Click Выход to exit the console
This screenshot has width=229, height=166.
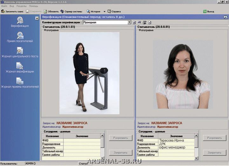tap(209, 11)
